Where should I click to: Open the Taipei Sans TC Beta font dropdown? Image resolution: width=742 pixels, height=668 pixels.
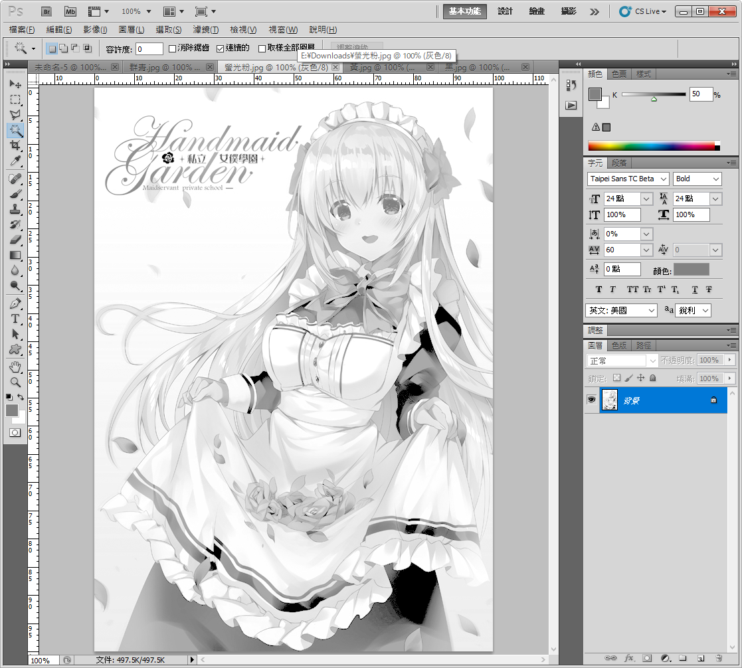(664, 179)
